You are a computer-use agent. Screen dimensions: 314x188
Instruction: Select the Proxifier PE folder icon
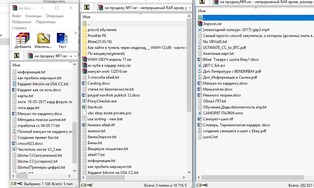tap(85, 36)
